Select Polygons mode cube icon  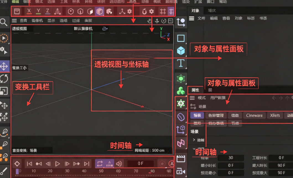point(90,12)
